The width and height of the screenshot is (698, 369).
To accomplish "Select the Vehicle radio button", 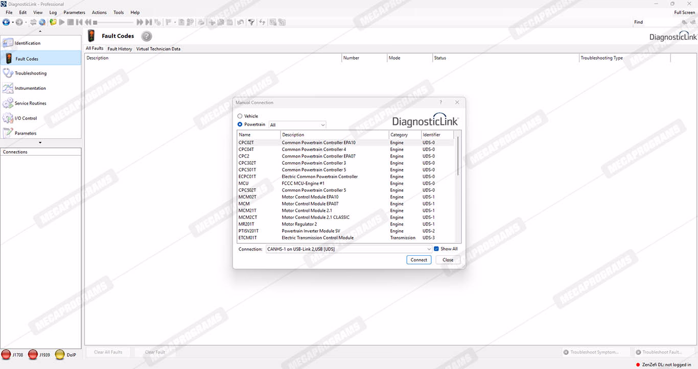I will point(240,116).
